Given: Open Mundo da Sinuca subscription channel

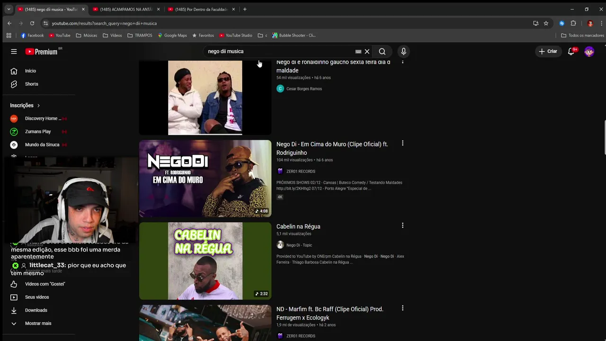Looking at the screenshot, I should coord(38,144).
